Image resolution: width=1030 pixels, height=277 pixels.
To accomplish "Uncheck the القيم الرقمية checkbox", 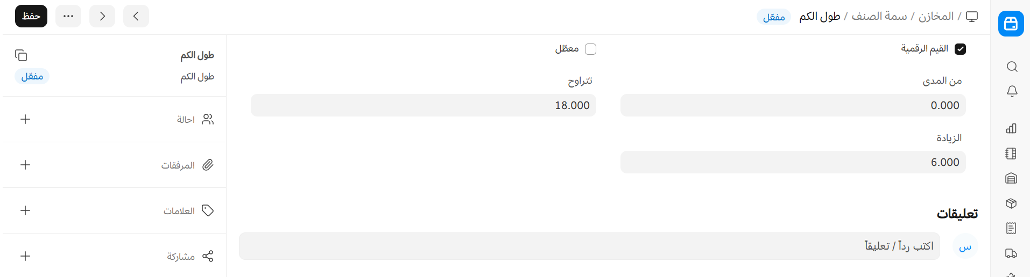I will point(960,49).
